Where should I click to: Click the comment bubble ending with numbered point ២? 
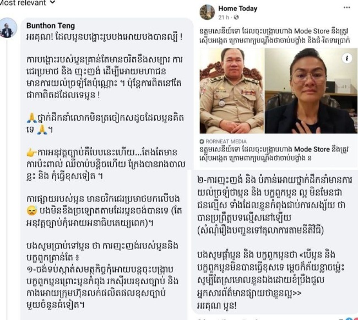tap(275, 242)
